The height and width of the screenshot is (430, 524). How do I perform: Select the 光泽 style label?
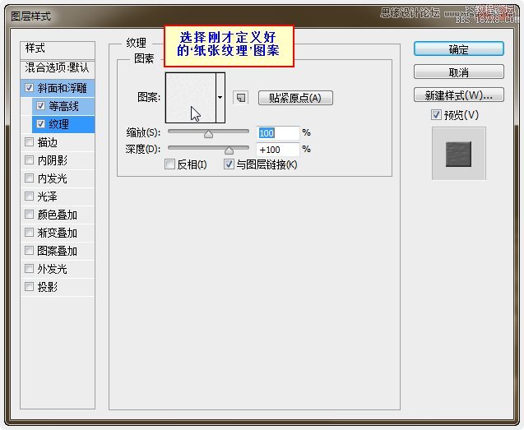[47, 197]
